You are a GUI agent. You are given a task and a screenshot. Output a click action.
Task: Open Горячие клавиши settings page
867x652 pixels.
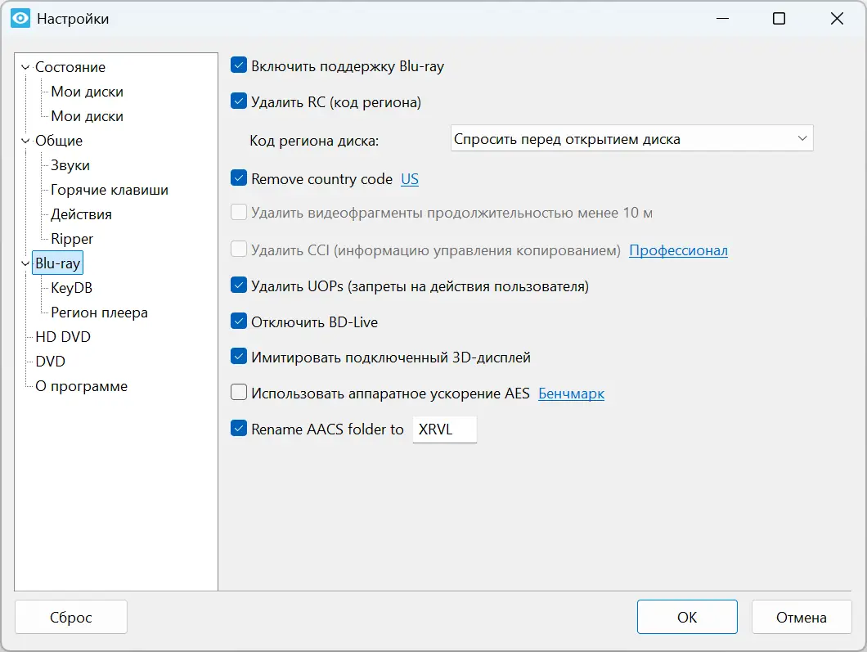click(x=110, y=190)
